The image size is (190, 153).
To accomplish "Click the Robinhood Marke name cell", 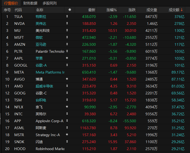I will [50, 149].
